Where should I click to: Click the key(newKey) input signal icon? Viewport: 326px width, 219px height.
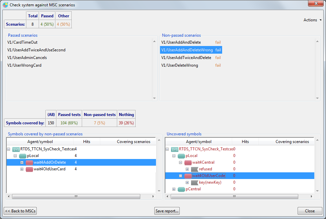point(195,183)
